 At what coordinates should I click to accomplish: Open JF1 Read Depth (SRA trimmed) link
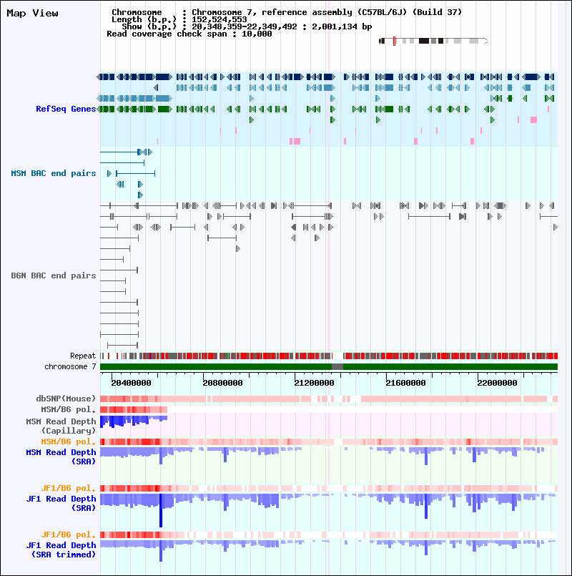[x=61, y=550]
